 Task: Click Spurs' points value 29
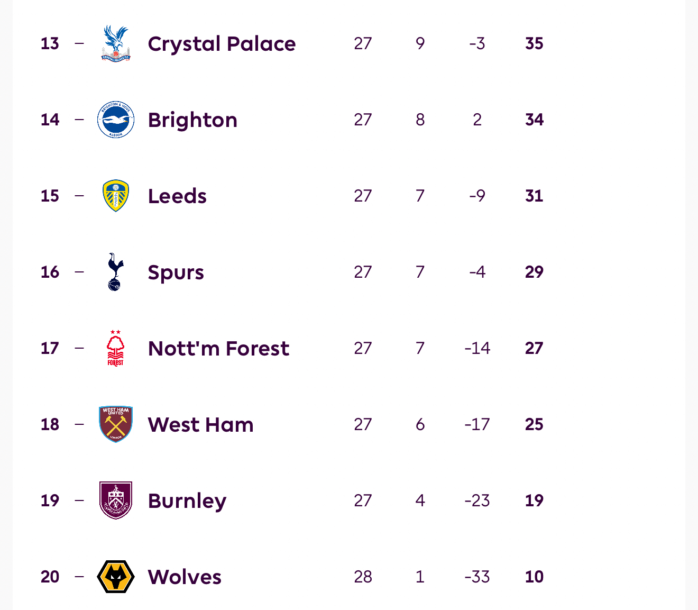(x=534, y=272)
